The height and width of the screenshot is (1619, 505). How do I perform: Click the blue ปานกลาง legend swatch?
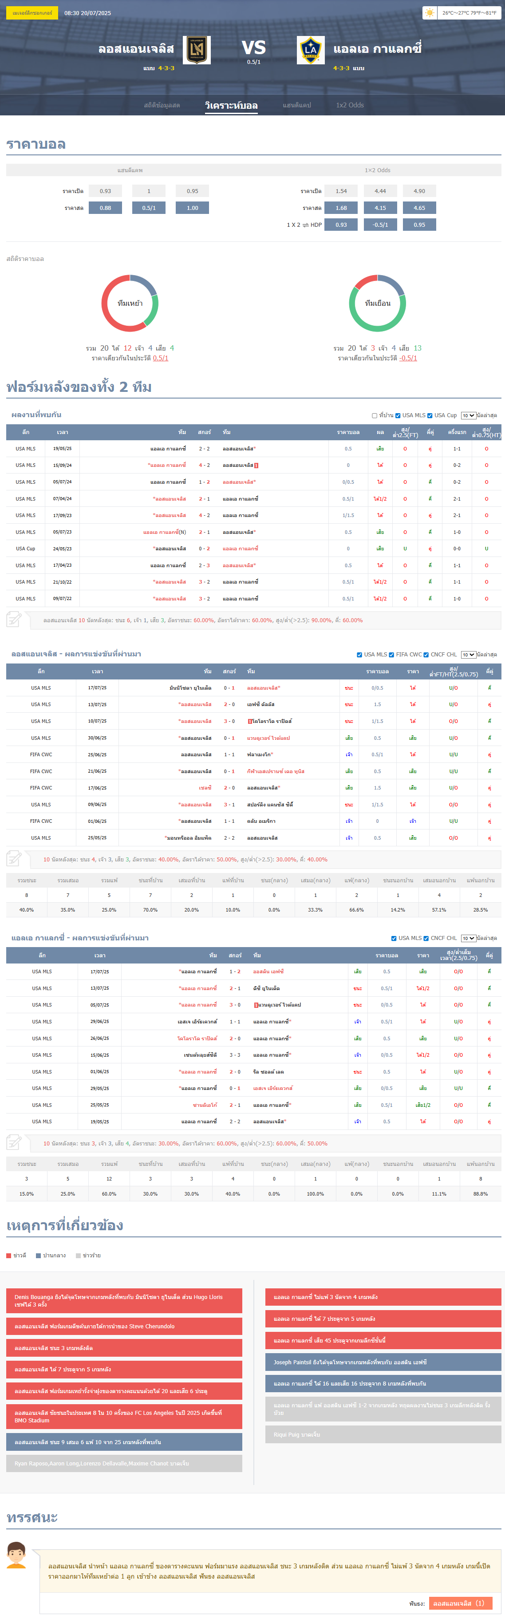38,1256
